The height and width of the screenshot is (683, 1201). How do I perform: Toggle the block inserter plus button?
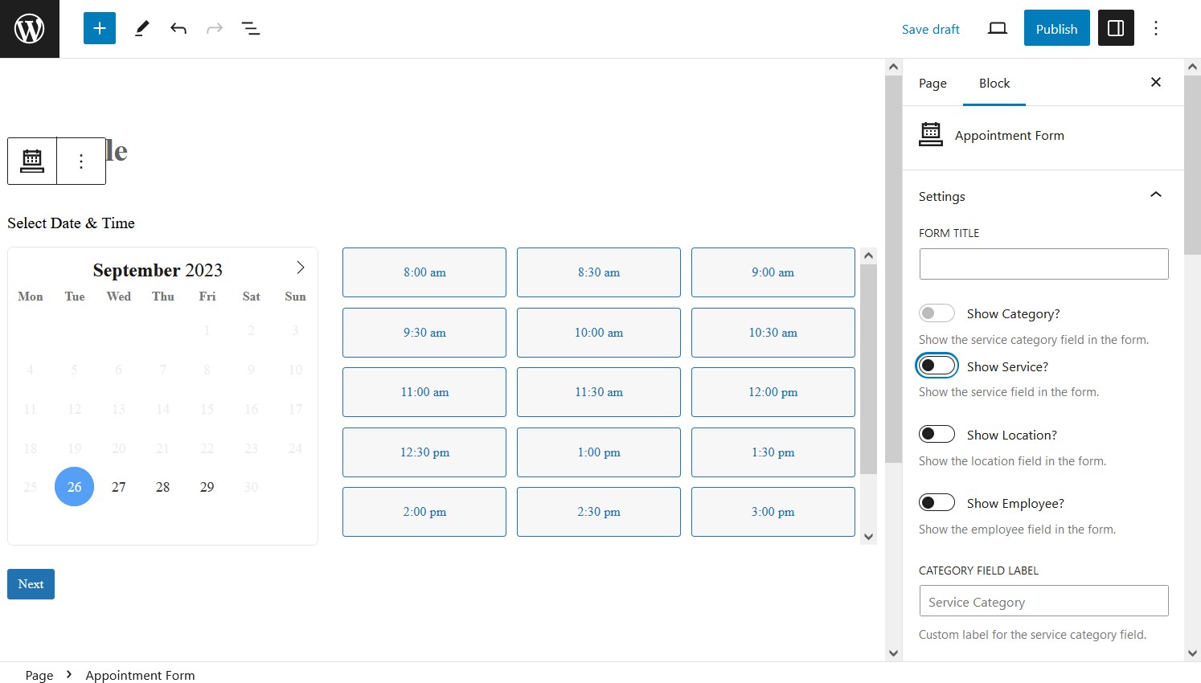100,28
